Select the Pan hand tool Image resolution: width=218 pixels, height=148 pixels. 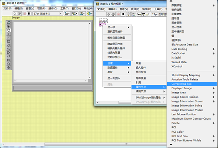coord(9,30)
